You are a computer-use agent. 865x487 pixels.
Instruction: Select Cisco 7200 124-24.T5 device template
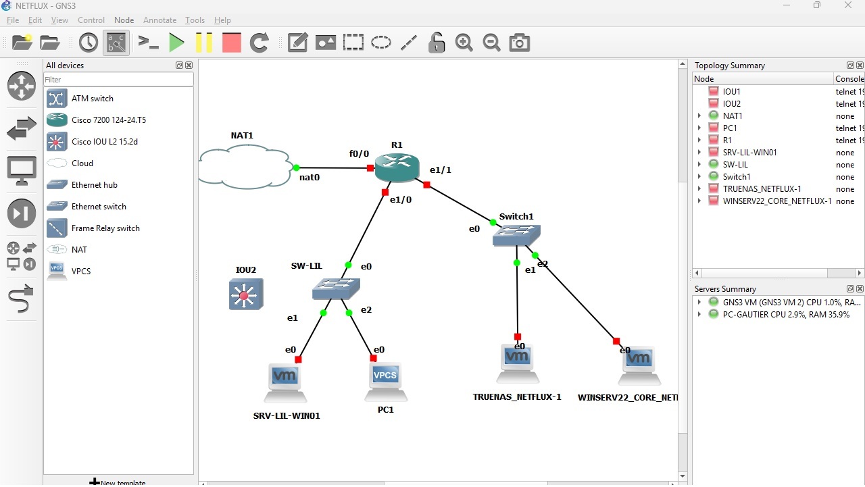pyautogui.click(x=108, y=120)
